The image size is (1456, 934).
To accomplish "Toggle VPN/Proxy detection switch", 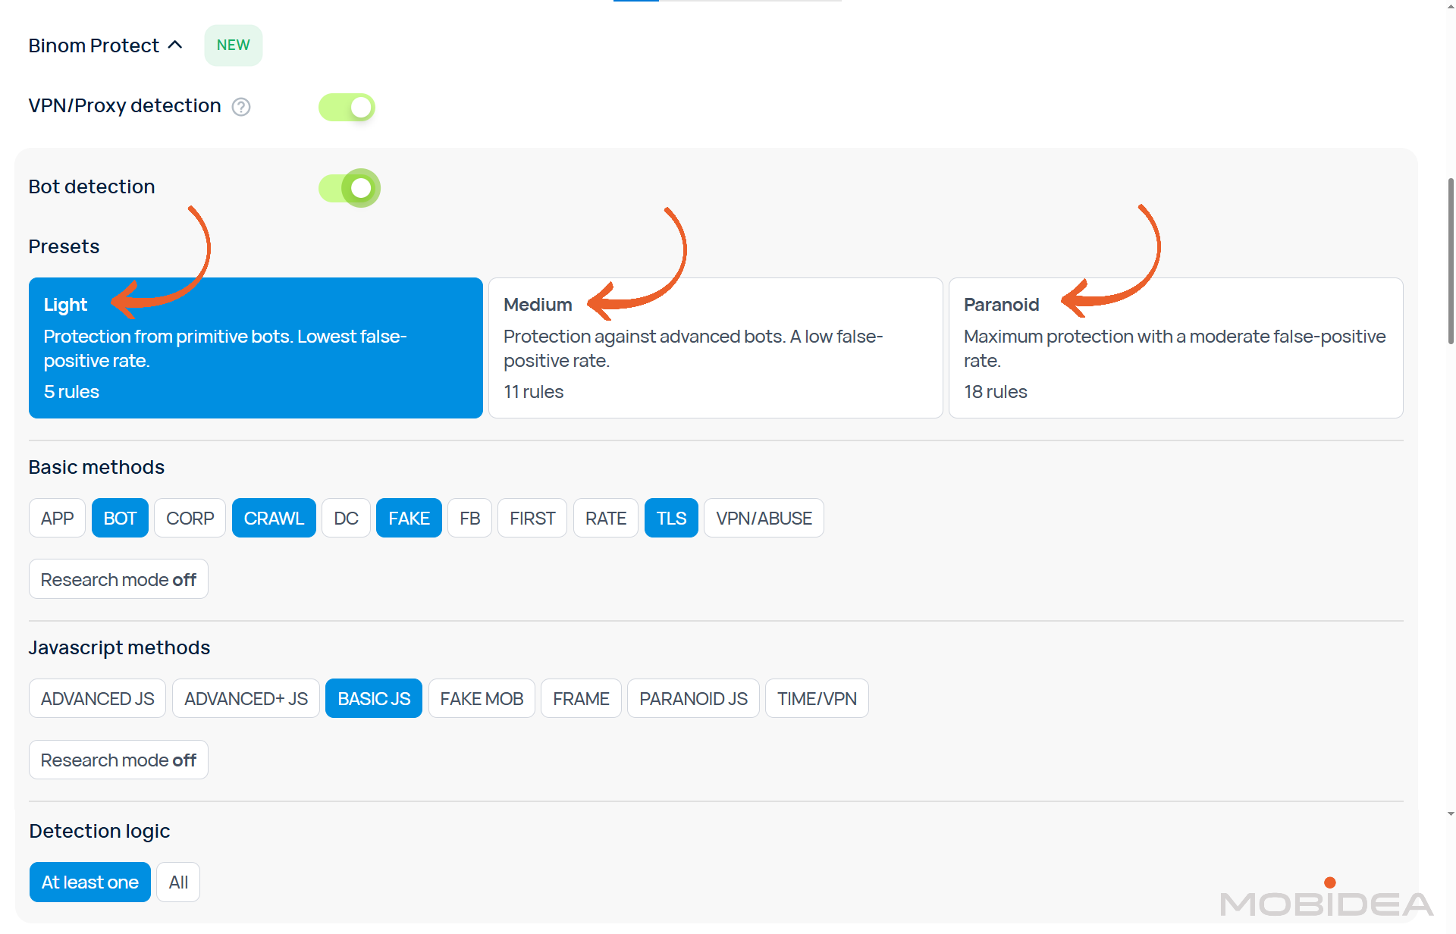I will pos(347,107).
